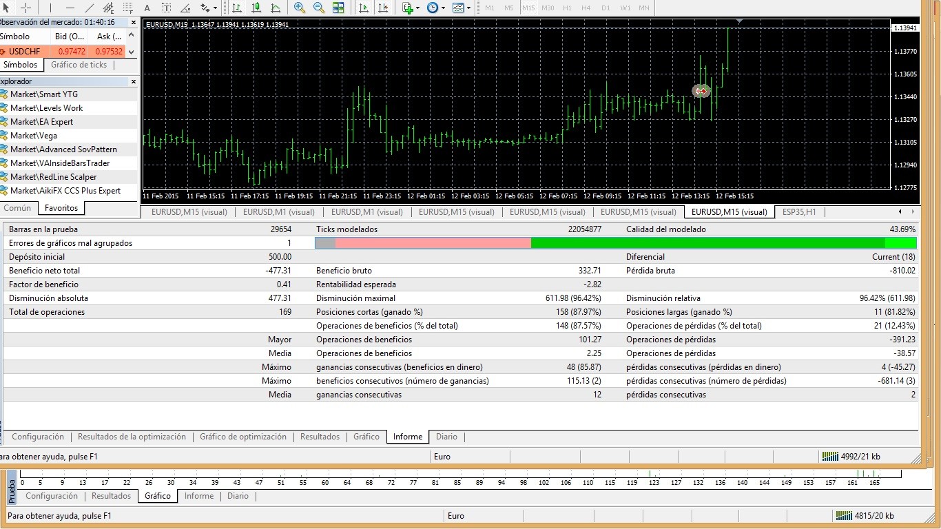This screenshot has height=529, width=941.
Task: Click the tile windows icon
Action: click(x=338, y=8)
